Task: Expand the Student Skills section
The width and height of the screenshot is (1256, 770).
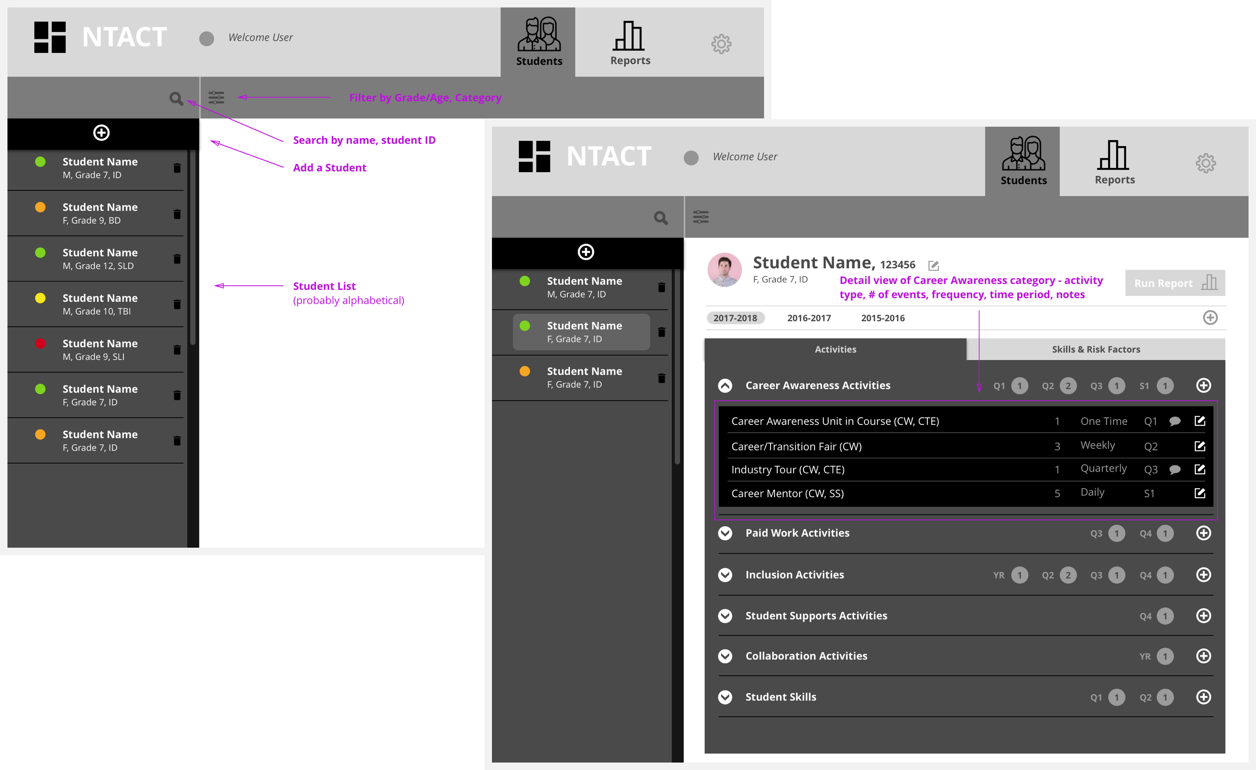Action: [725, 697]
